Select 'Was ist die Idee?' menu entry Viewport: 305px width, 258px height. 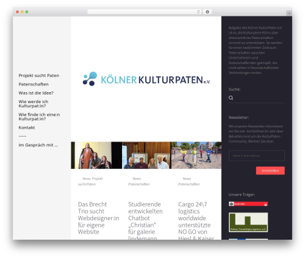[x=36, y=93]
